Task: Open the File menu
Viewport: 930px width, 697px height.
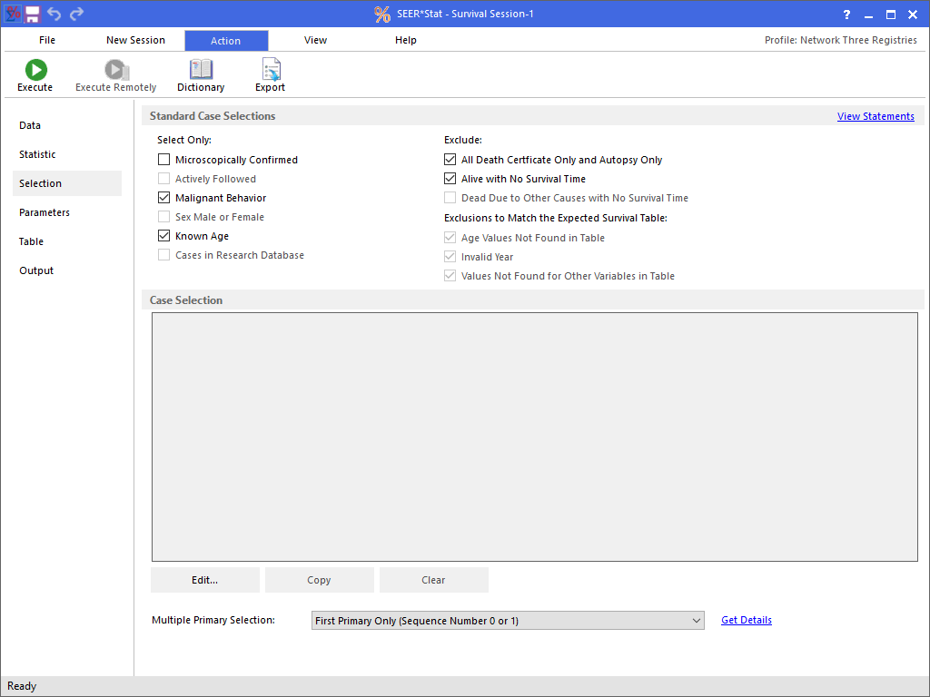Action: 47,40
